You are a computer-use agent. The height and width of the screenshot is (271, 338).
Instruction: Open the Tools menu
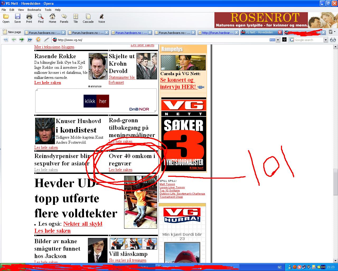[48, 10]
